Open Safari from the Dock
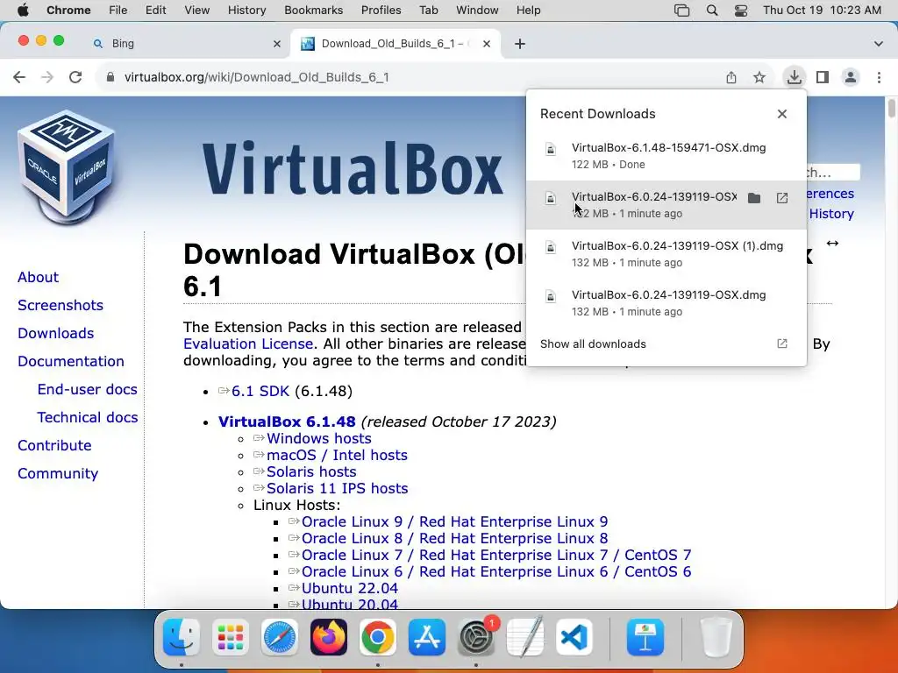This screenshot has width=898, height=673. [280, 637]
